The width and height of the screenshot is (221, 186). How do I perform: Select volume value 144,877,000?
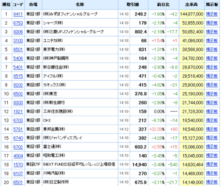[192, 14]
